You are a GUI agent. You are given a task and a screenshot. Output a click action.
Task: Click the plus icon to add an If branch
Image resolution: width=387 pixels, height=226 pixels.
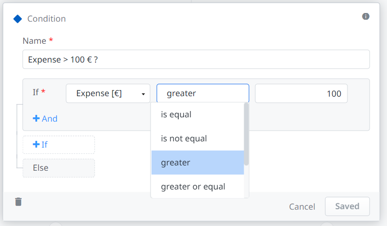click(x=36, y=144)
